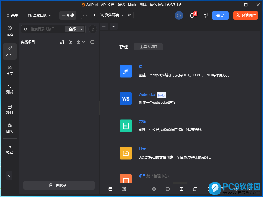Click the M icon in the bottom bar
The height and width of the screenshot is (197, 263).
[124, 189]
